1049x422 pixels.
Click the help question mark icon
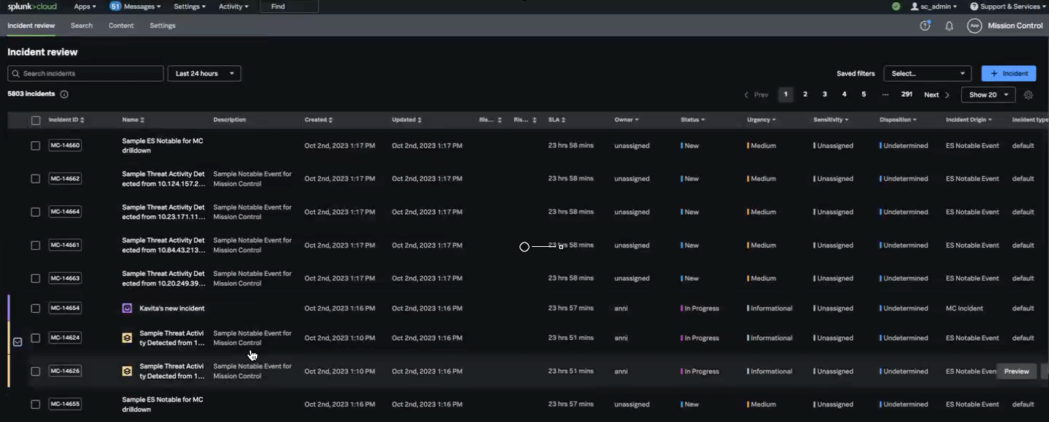pyautogui.click(x=924, y=25)
